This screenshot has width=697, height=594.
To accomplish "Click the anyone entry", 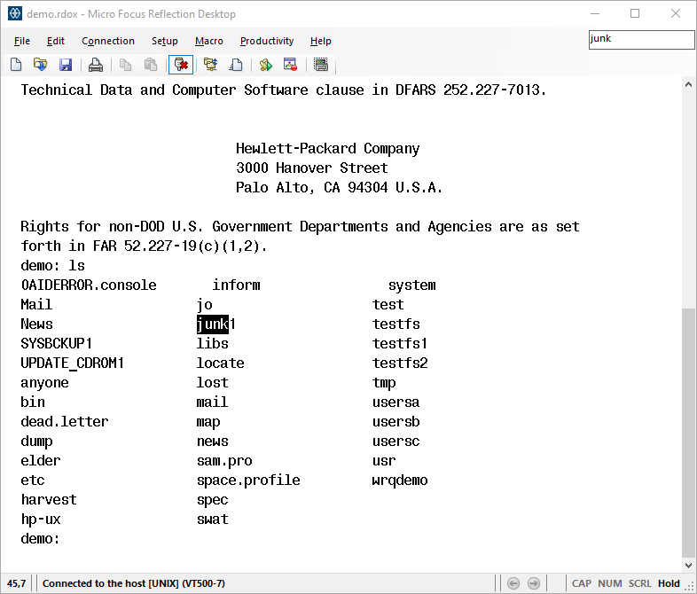I will (x=44, y=382).
